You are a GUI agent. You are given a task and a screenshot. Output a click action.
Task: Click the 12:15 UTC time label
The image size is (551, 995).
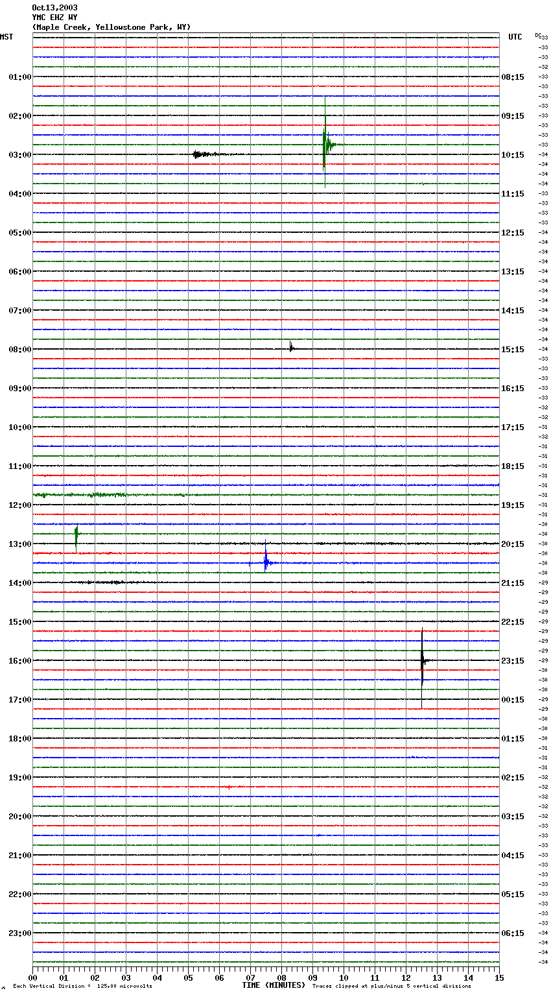coord(513,233)
